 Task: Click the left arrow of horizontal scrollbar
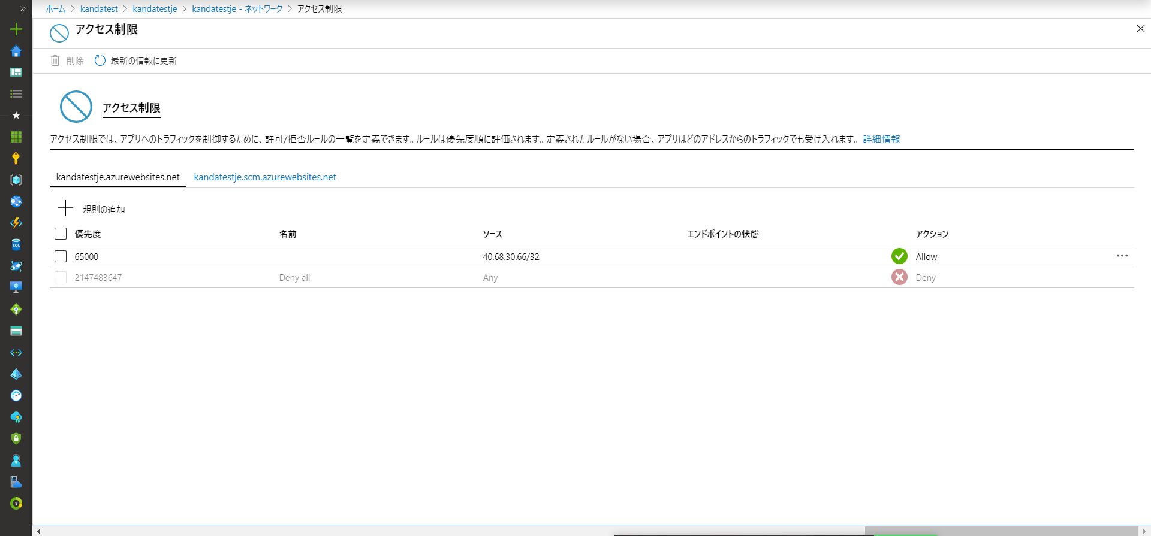39,531
